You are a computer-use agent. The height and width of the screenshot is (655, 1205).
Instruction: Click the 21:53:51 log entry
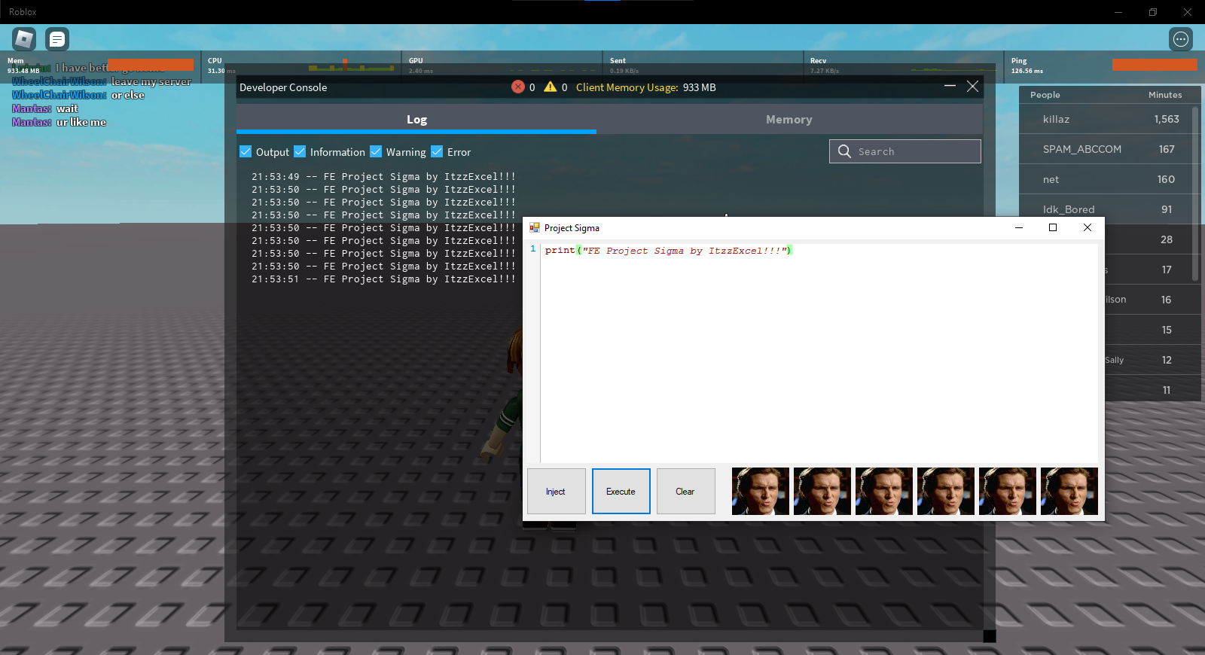click(x=383, y=279)
